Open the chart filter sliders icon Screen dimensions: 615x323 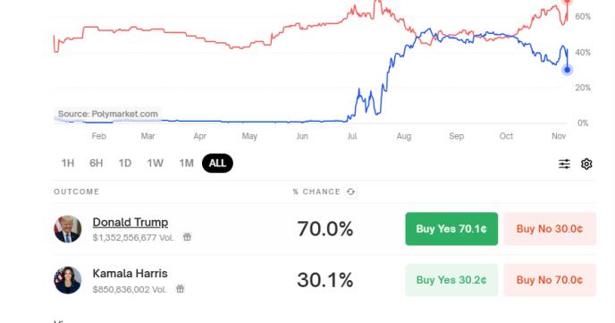click(x=564, y=164)
